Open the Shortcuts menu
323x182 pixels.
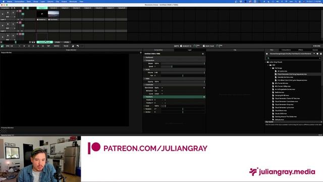[x=73, y=2]
